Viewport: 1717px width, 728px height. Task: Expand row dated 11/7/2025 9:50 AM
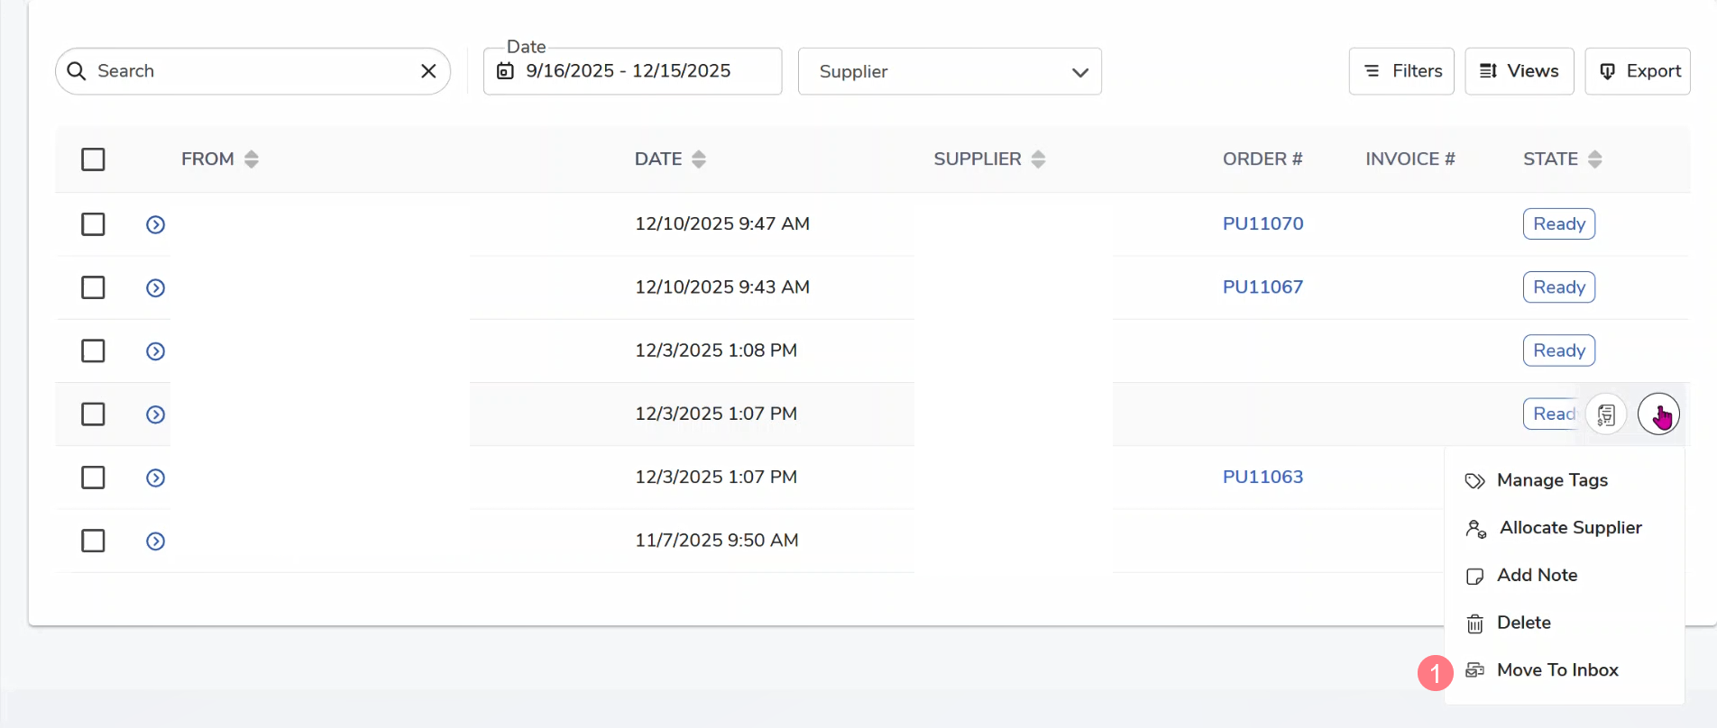[155, 541]
